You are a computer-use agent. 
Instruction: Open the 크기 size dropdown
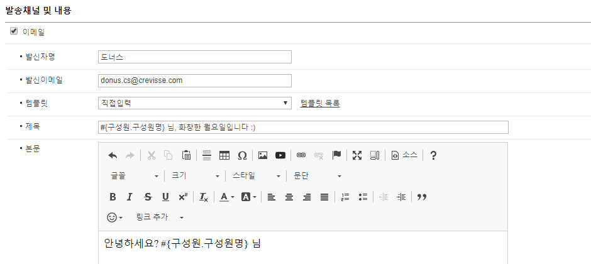(x=196, y=176)
